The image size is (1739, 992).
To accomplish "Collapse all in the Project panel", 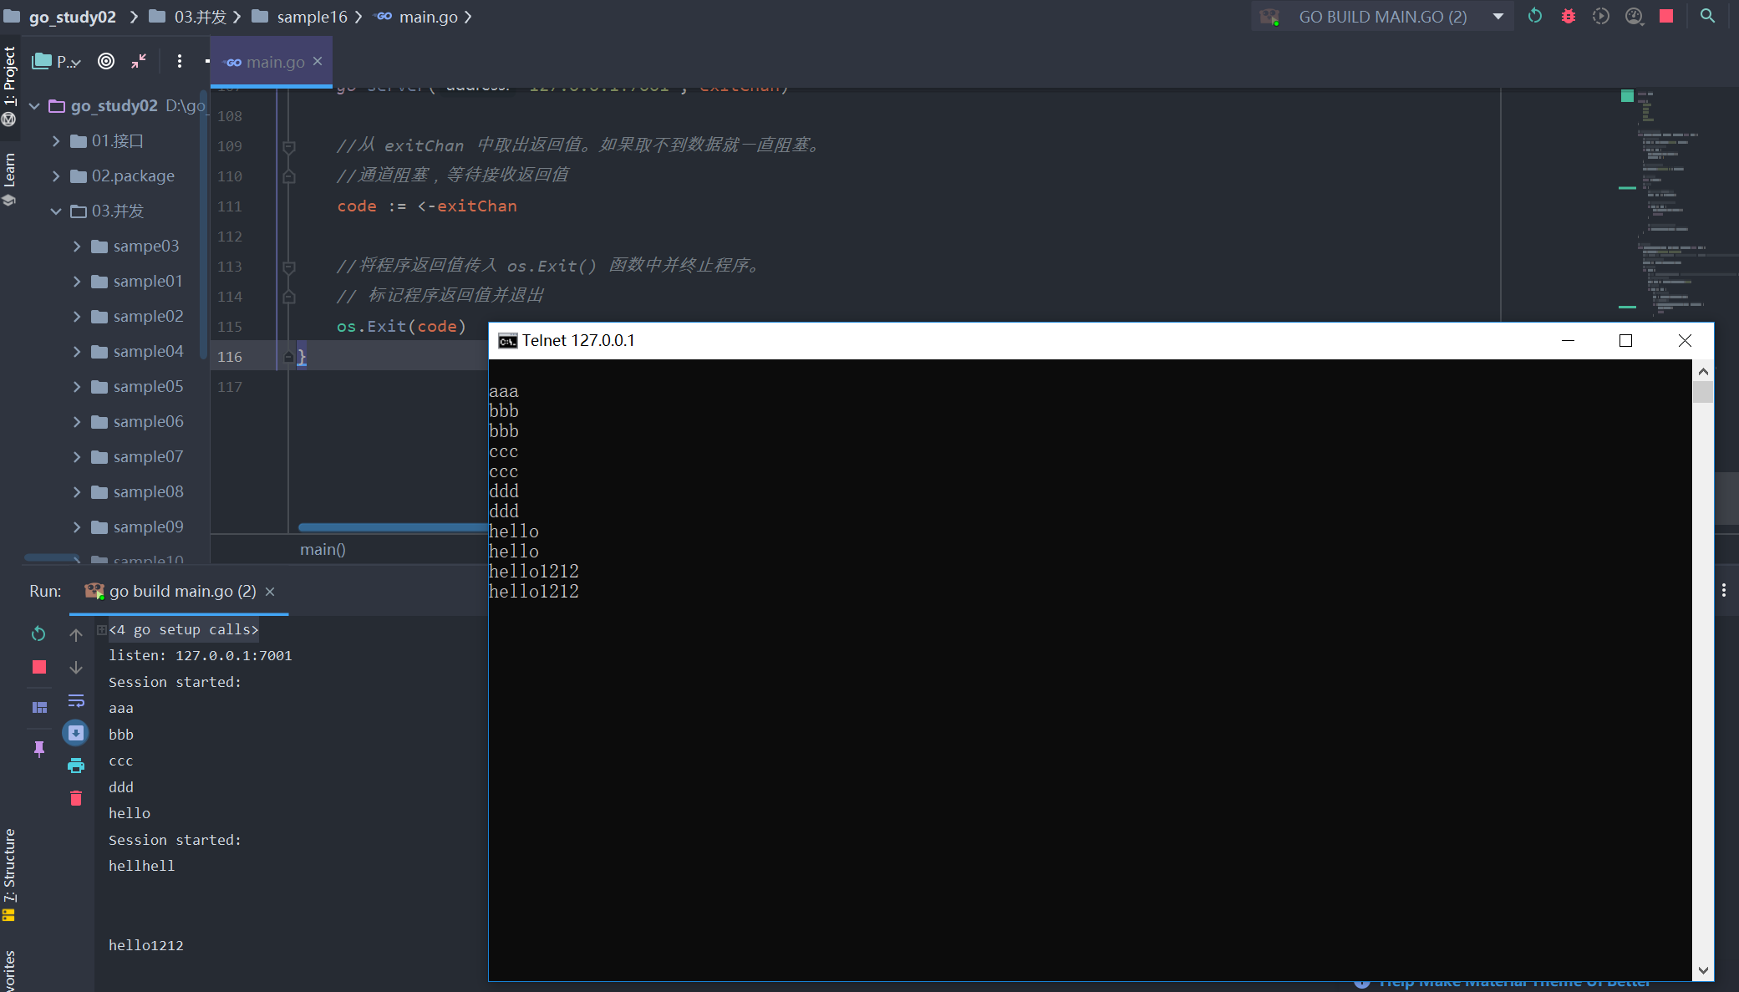I will [x=139, y=61].
